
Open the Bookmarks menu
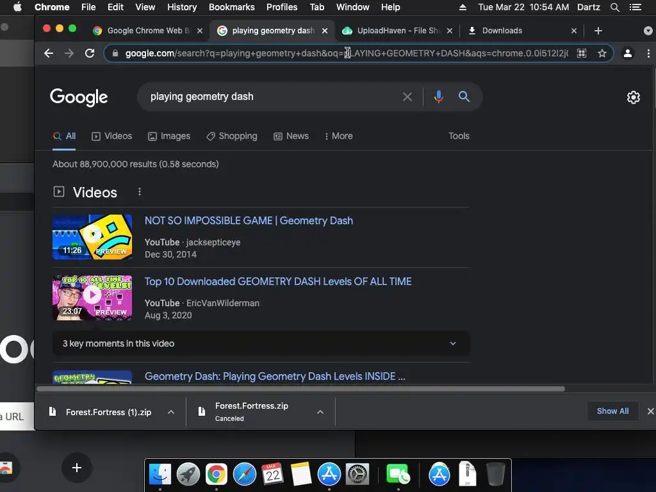tap(231, 7)
